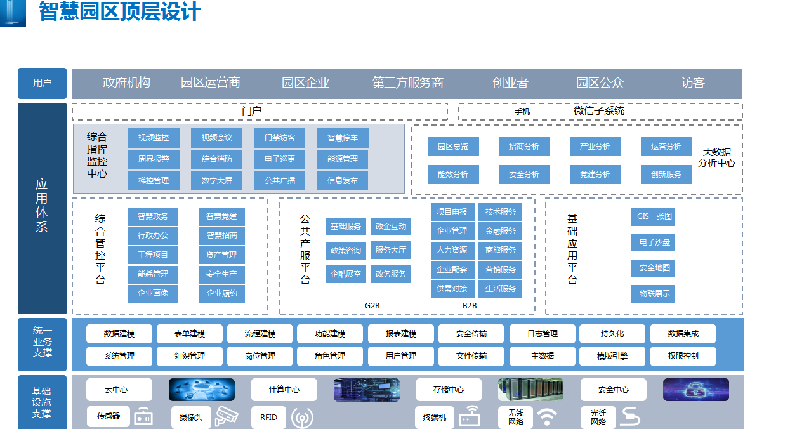
Task: Click the 数字大屏 box
Action: click(x=217, y=181)
